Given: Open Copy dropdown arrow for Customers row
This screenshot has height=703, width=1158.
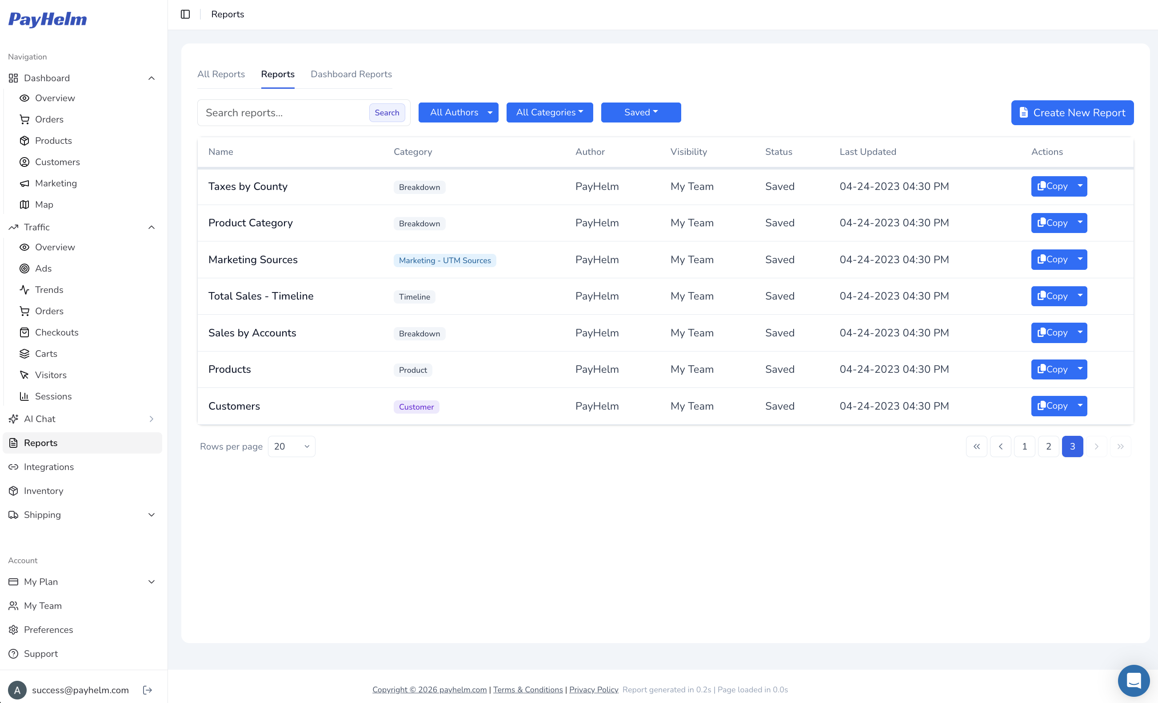Looking at the screenshot, I should pos(1080,406).
